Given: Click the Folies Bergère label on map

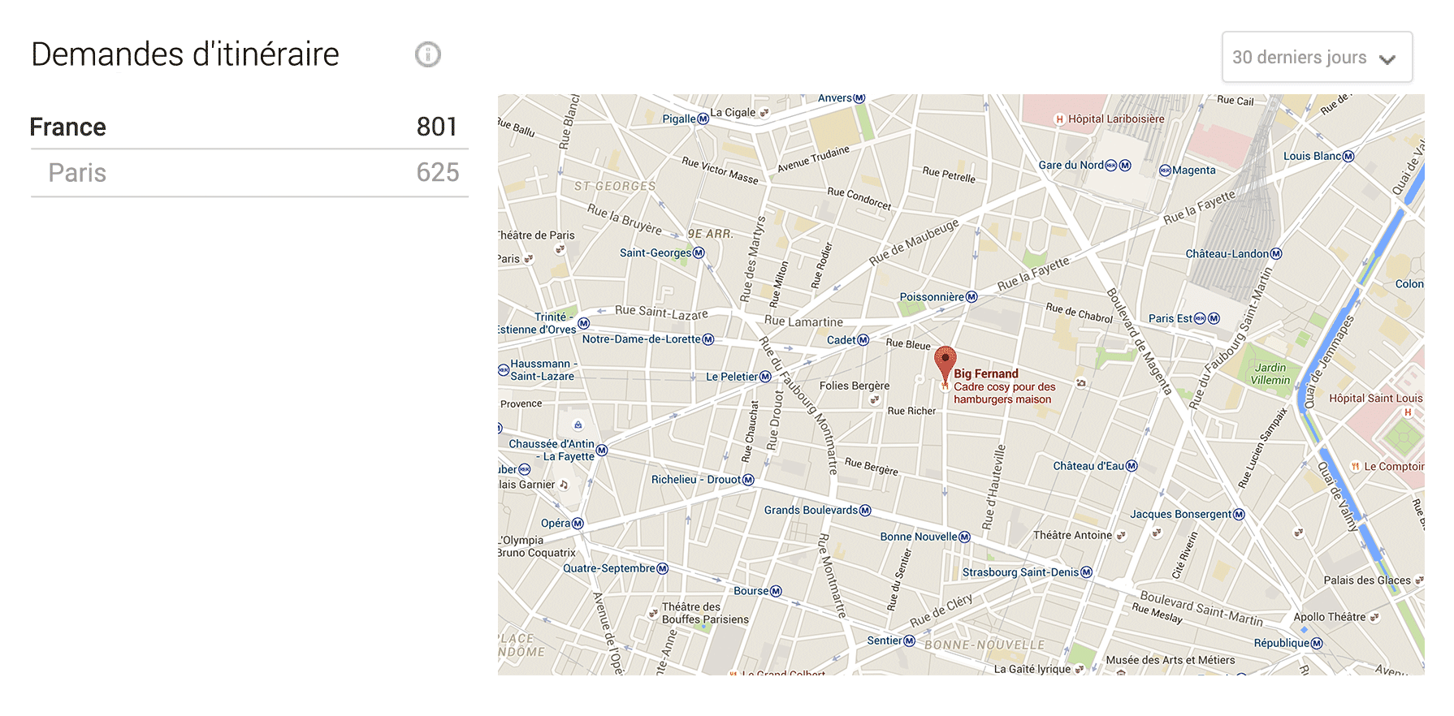Looking at the screenshot, I should click(x=855, y=386).
